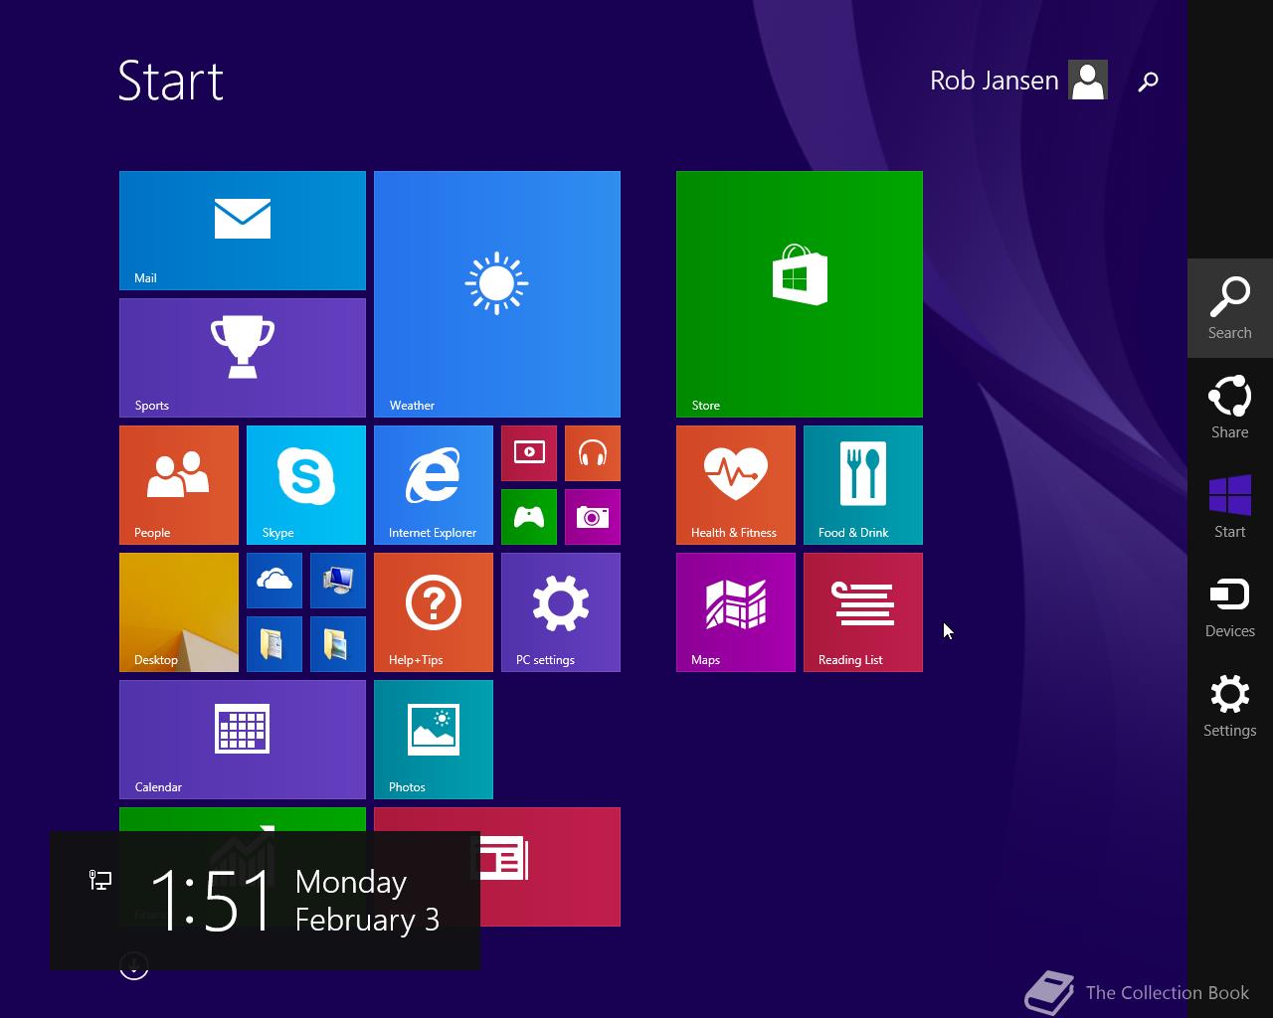
Task: Open the Weather tile
Action: pos(497,294)
